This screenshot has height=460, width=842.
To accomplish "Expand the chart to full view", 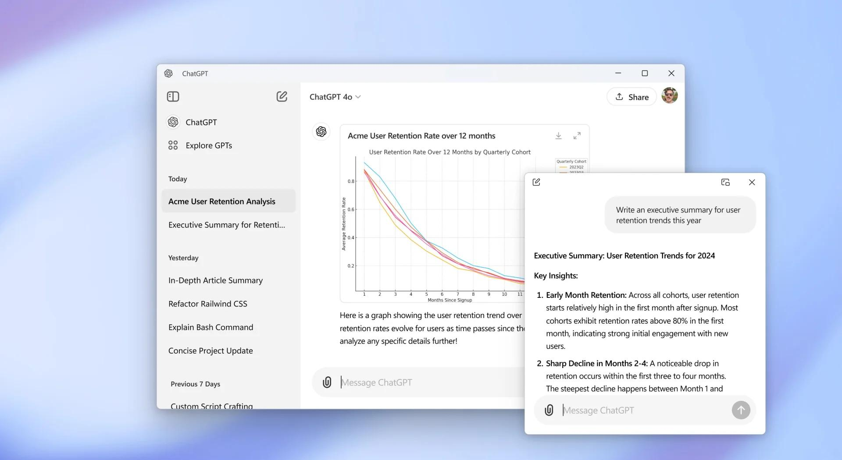I will coord(577,136).
